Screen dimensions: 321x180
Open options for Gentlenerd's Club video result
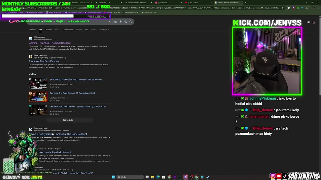pyautogui.click(x=75, y=84)
